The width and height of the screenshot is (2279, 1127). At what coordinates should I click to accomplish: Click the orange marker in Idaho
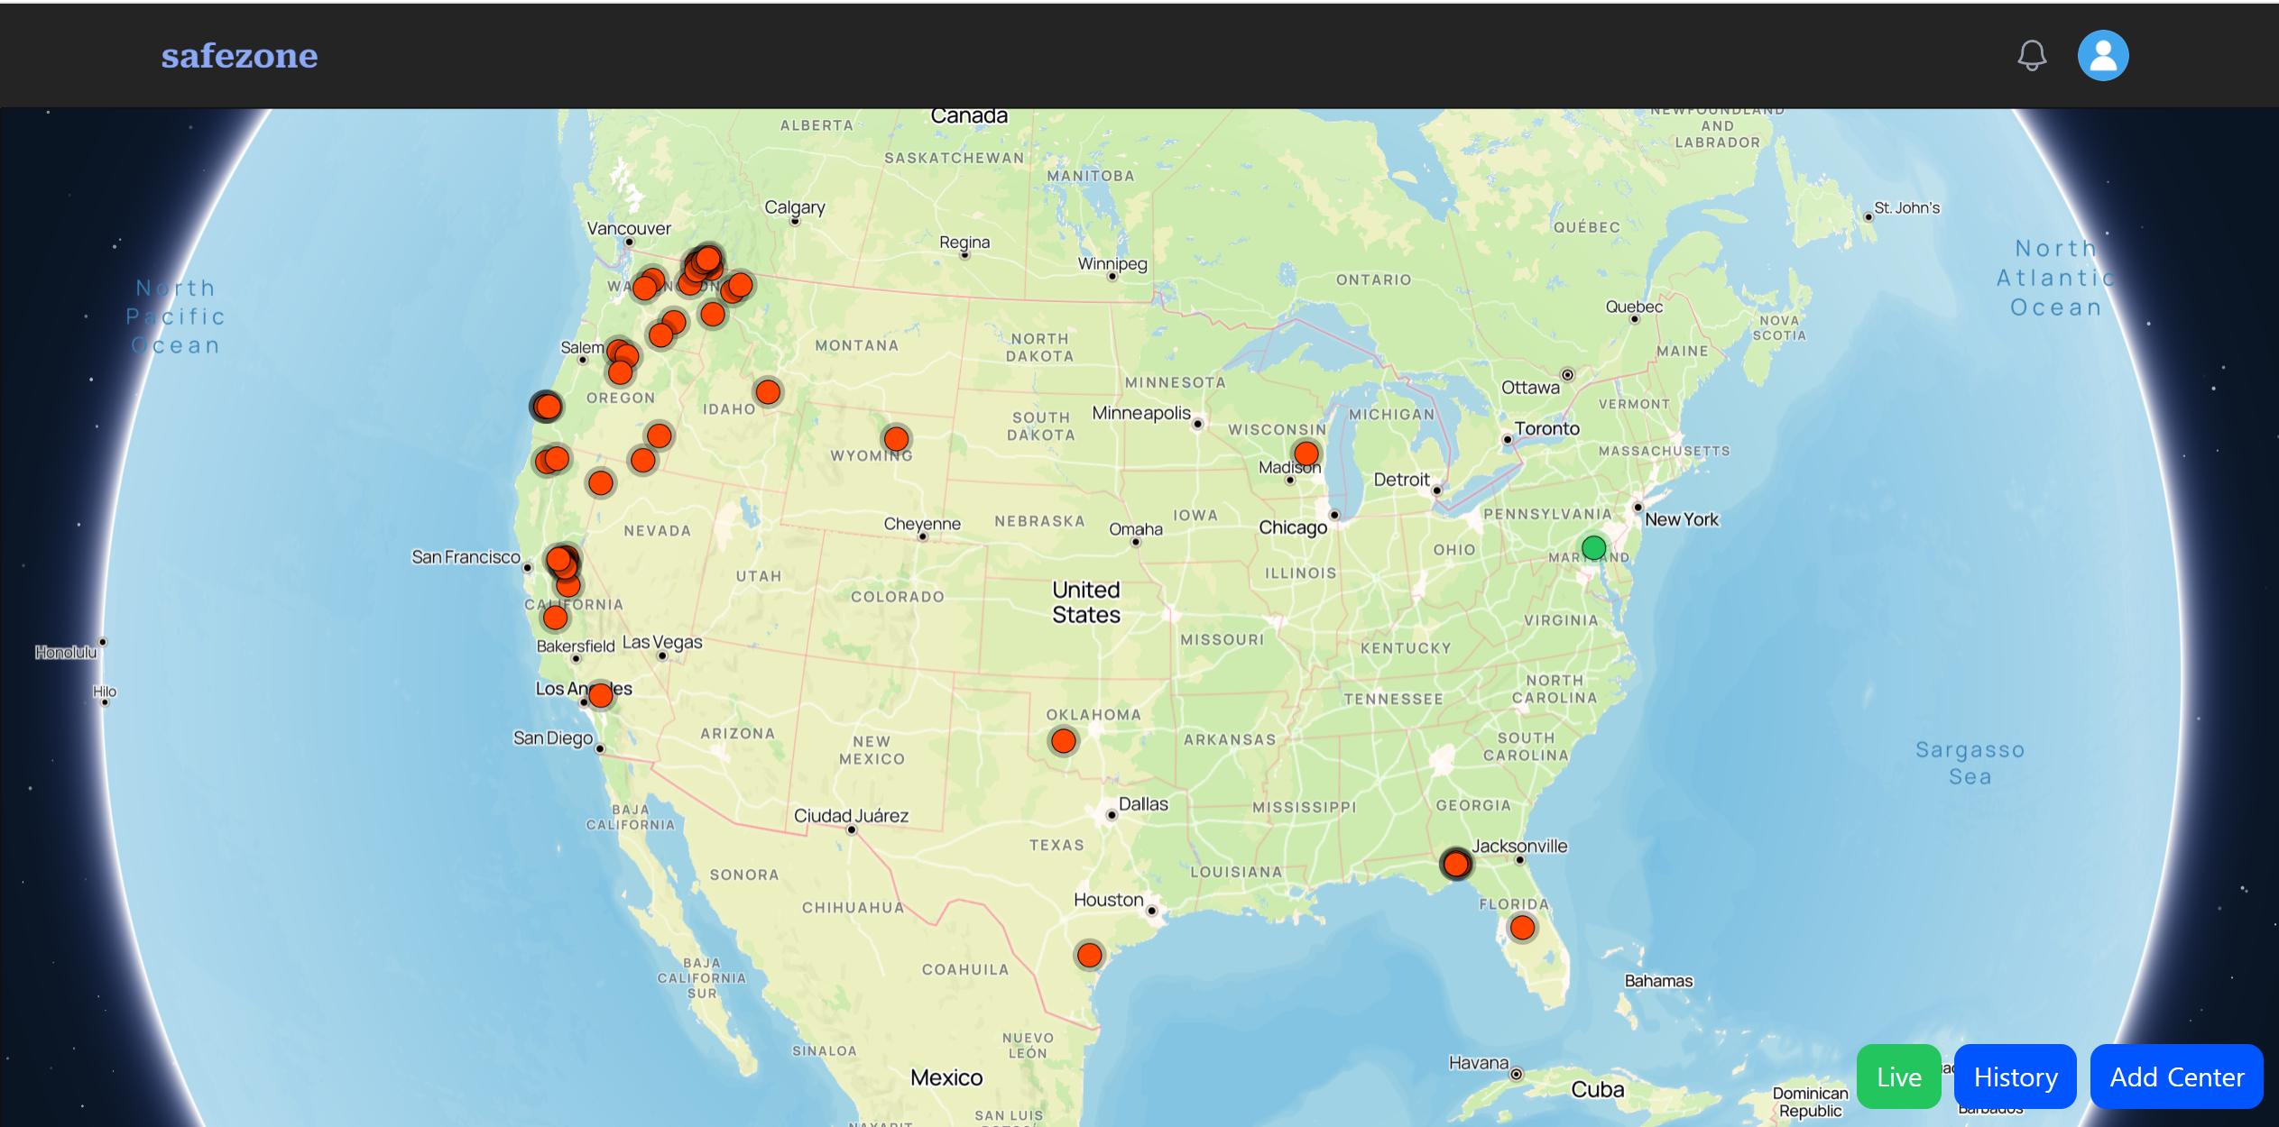pyautogui.click(x=768, y=392)
